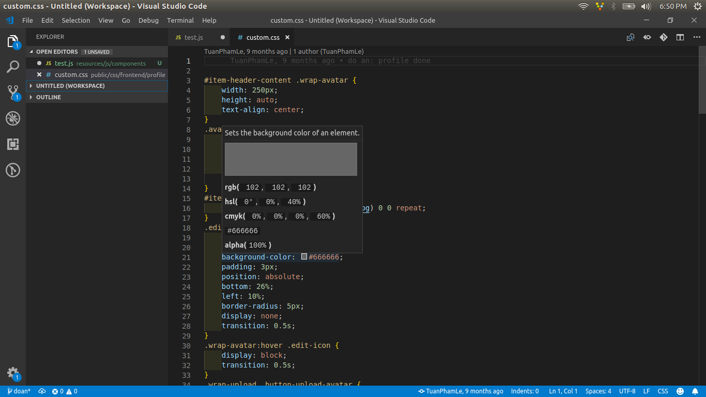
Task: Open the GitLens view in activity bar
Action: [13, 170]
